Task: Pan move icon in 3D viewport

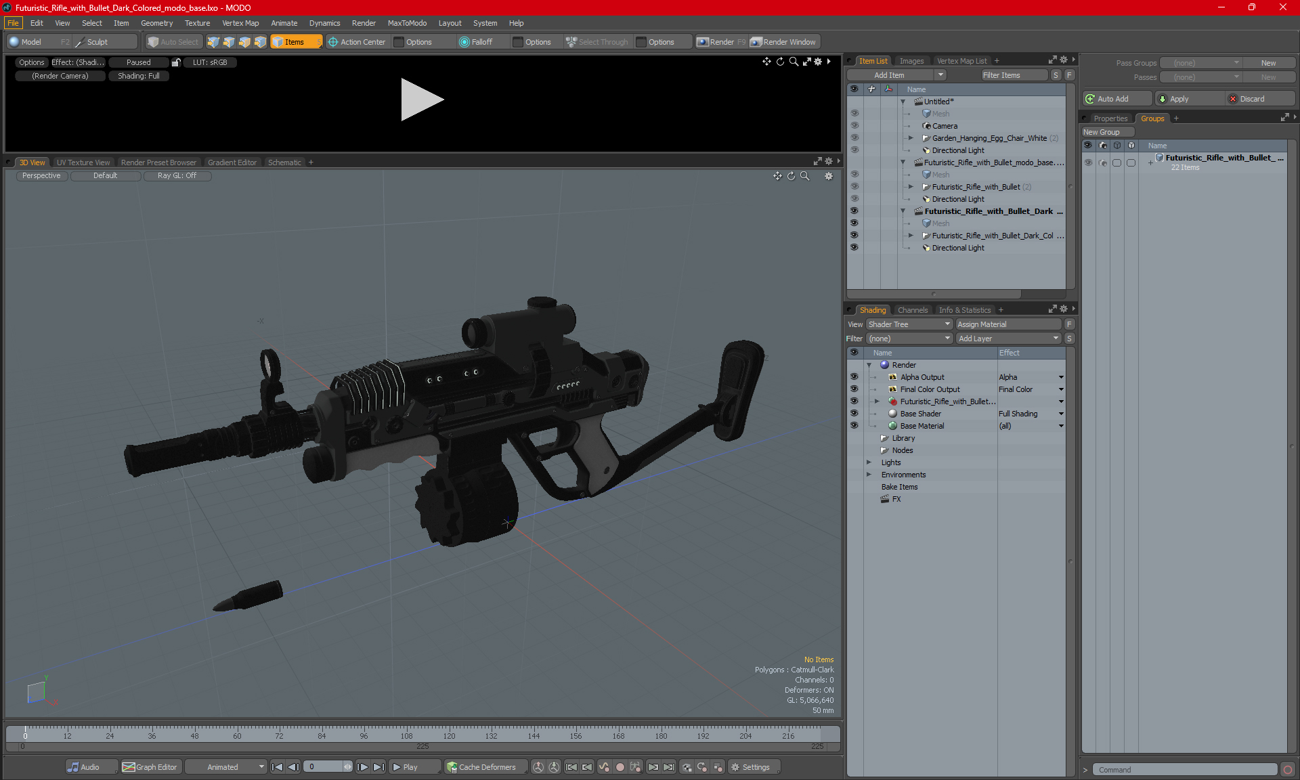Action: (777, 176)
